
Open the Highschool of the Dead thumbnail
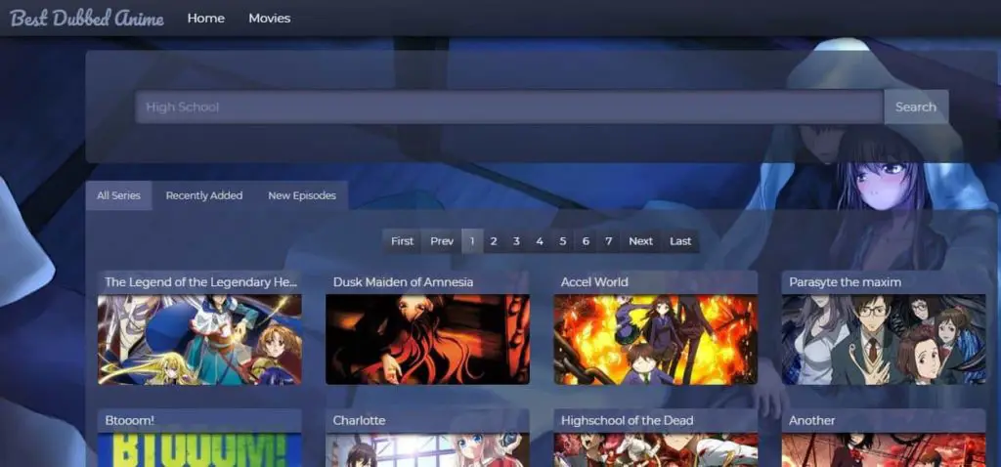click(x=656, y=449)
